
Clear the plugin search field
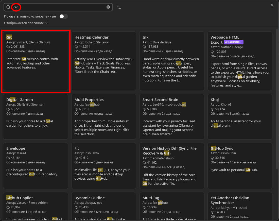(108, 7)
